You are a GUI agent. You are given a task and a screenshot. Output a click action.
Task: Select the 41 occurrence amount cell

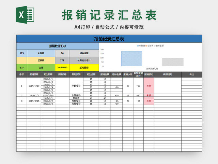pos(91,101)
